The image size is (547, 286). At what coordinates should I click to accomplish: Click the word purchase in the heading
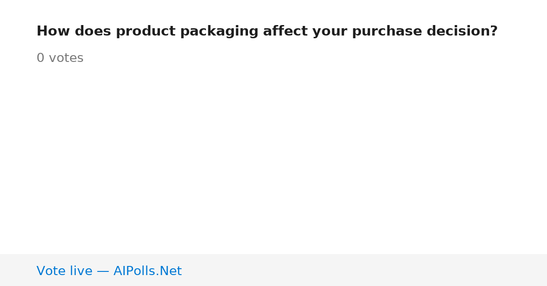pos(387,32)
